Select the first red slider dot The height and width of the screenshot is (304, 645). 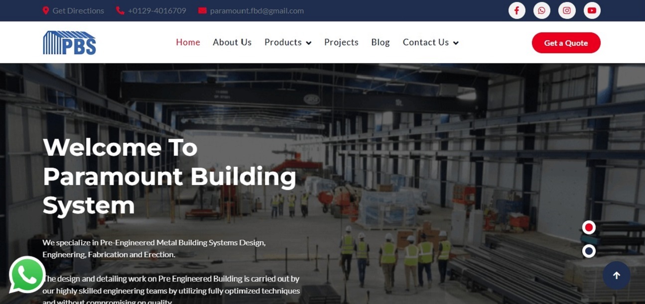coord(589,227)
